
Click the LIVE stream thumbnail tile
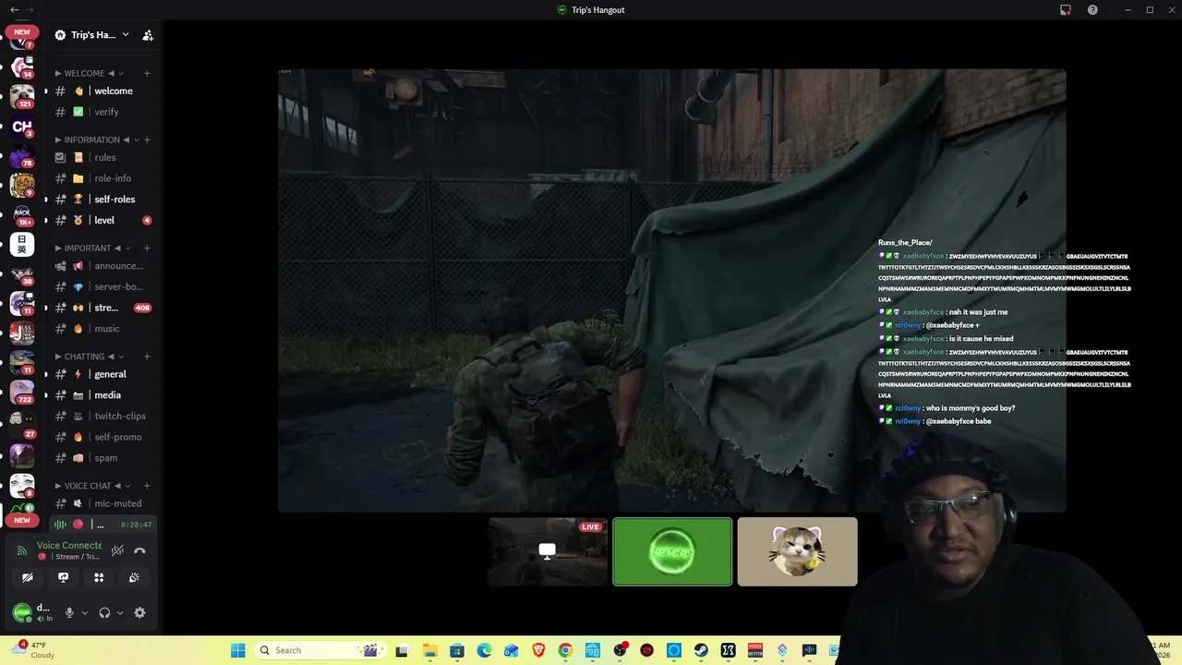pyautogui.click(x=548, y=551)
